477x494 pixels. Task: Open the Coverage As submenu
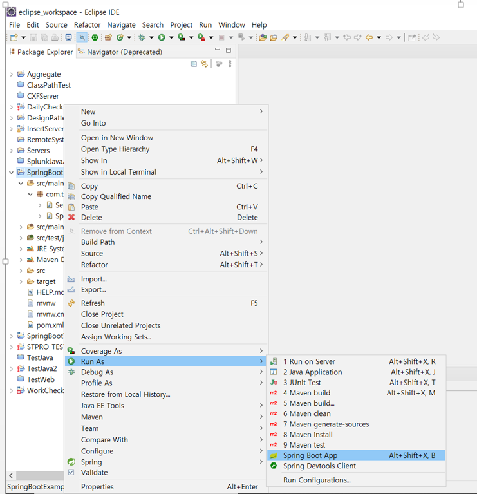[x=166, y=350]
